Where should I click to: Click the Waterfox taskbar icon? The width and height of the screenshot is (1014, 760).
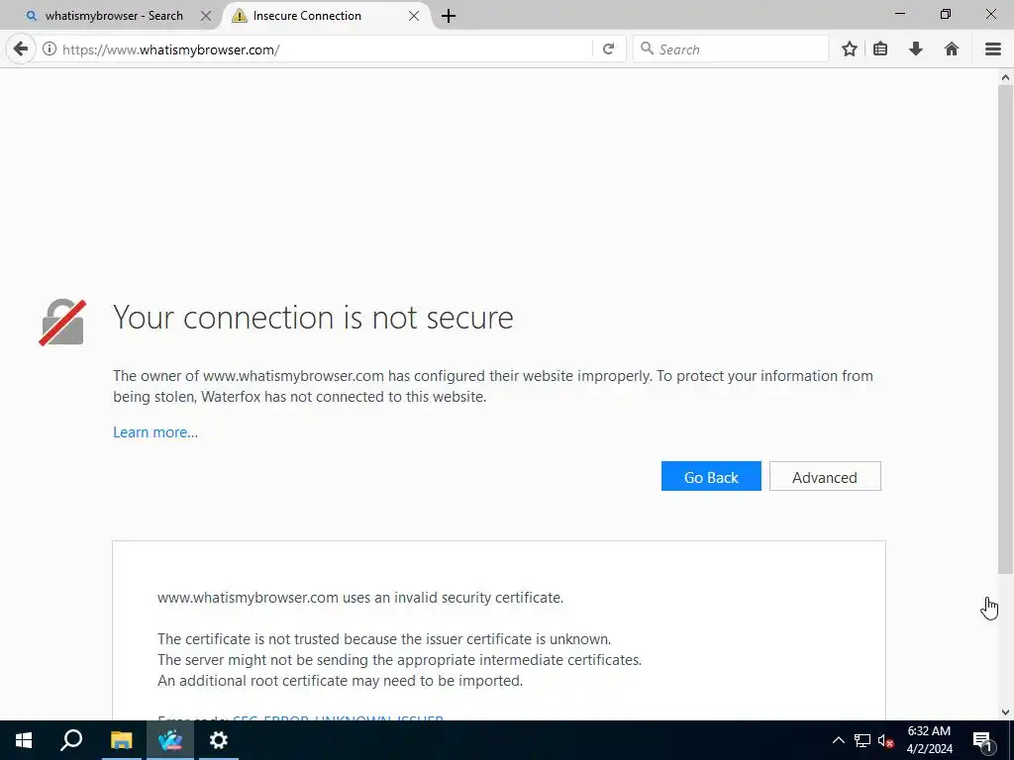tap(170, 740)
